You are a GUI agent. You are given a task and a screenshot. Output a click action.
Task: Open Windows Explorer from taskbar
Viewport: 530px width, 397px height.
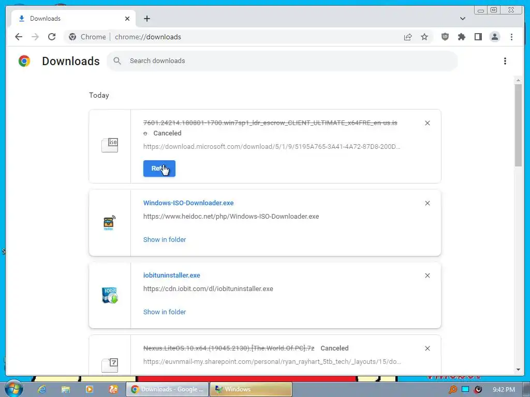point(66,389)
